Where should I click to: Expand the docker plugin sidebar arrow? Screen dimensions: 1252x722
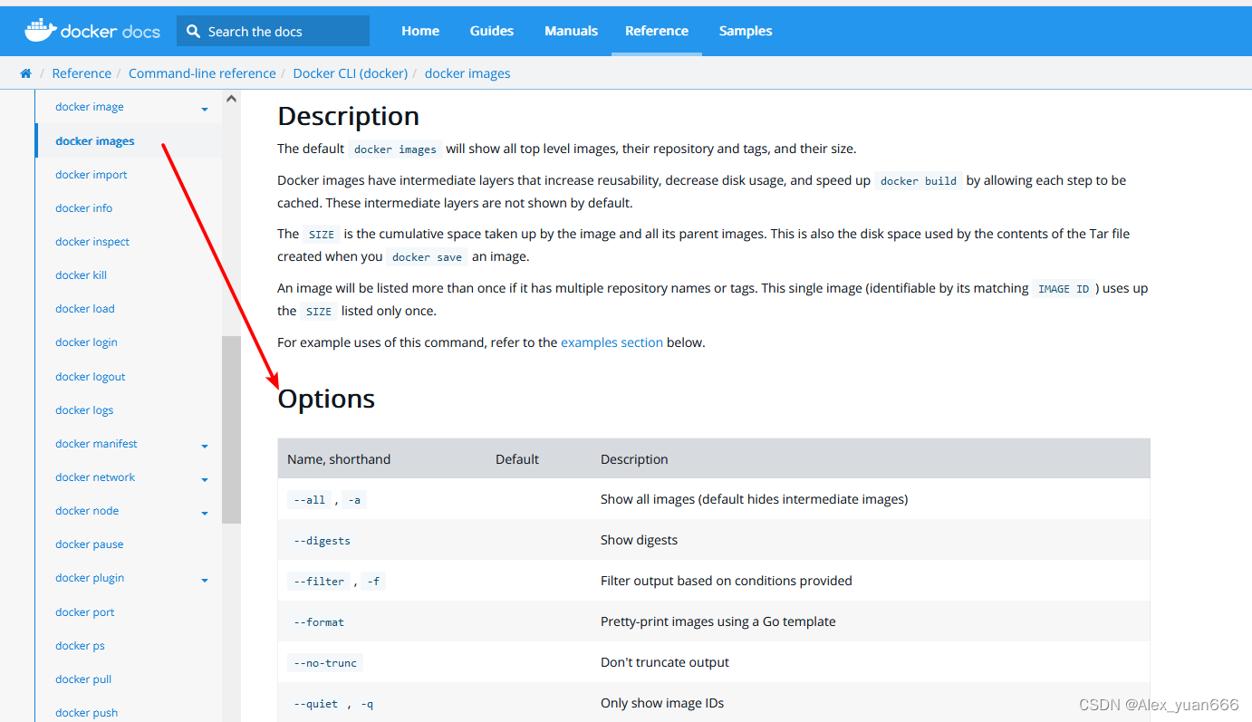[205, 581]
